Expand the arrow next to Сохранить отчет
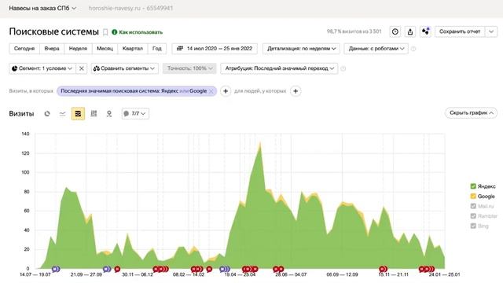Screen dimensions: 503x283 (491, 31)
